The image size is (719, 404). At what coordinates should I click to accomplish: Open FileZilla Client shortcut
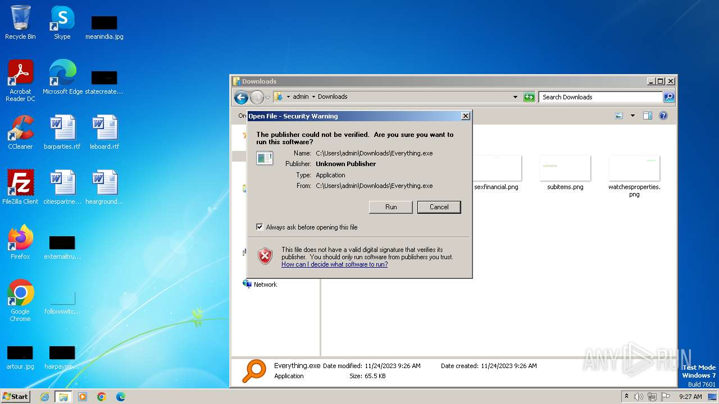click(20, 187)
